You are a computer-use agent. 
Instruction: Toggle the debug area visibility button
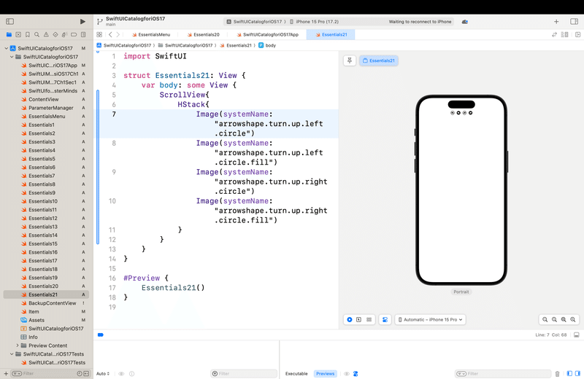click(577, 335)
